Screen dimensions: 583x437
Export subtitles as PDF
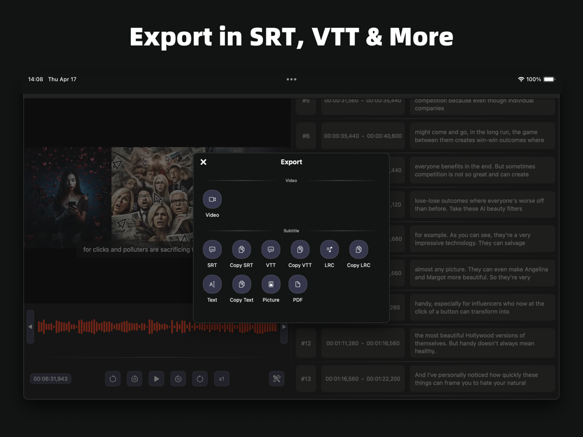(x=298, y=285)
